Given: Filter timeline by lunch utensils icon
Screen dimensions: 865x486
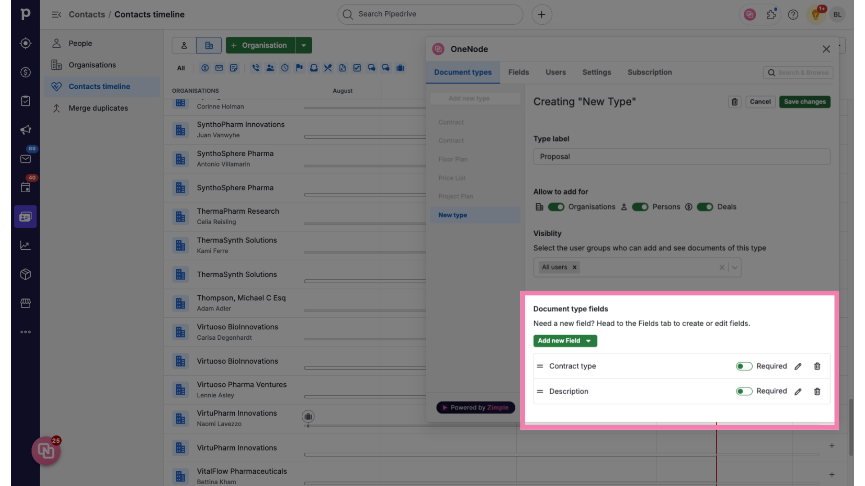Looking at the screenshot, I should [328, 68].
